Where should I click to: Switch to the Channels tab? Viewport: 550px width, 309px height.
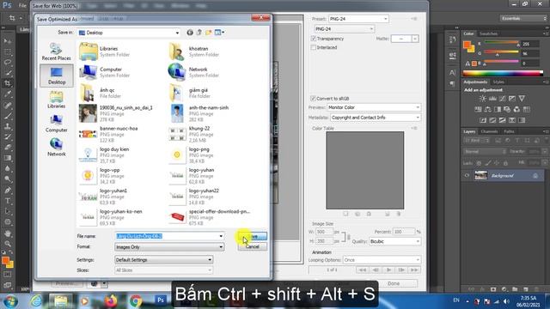pos(489,131)
